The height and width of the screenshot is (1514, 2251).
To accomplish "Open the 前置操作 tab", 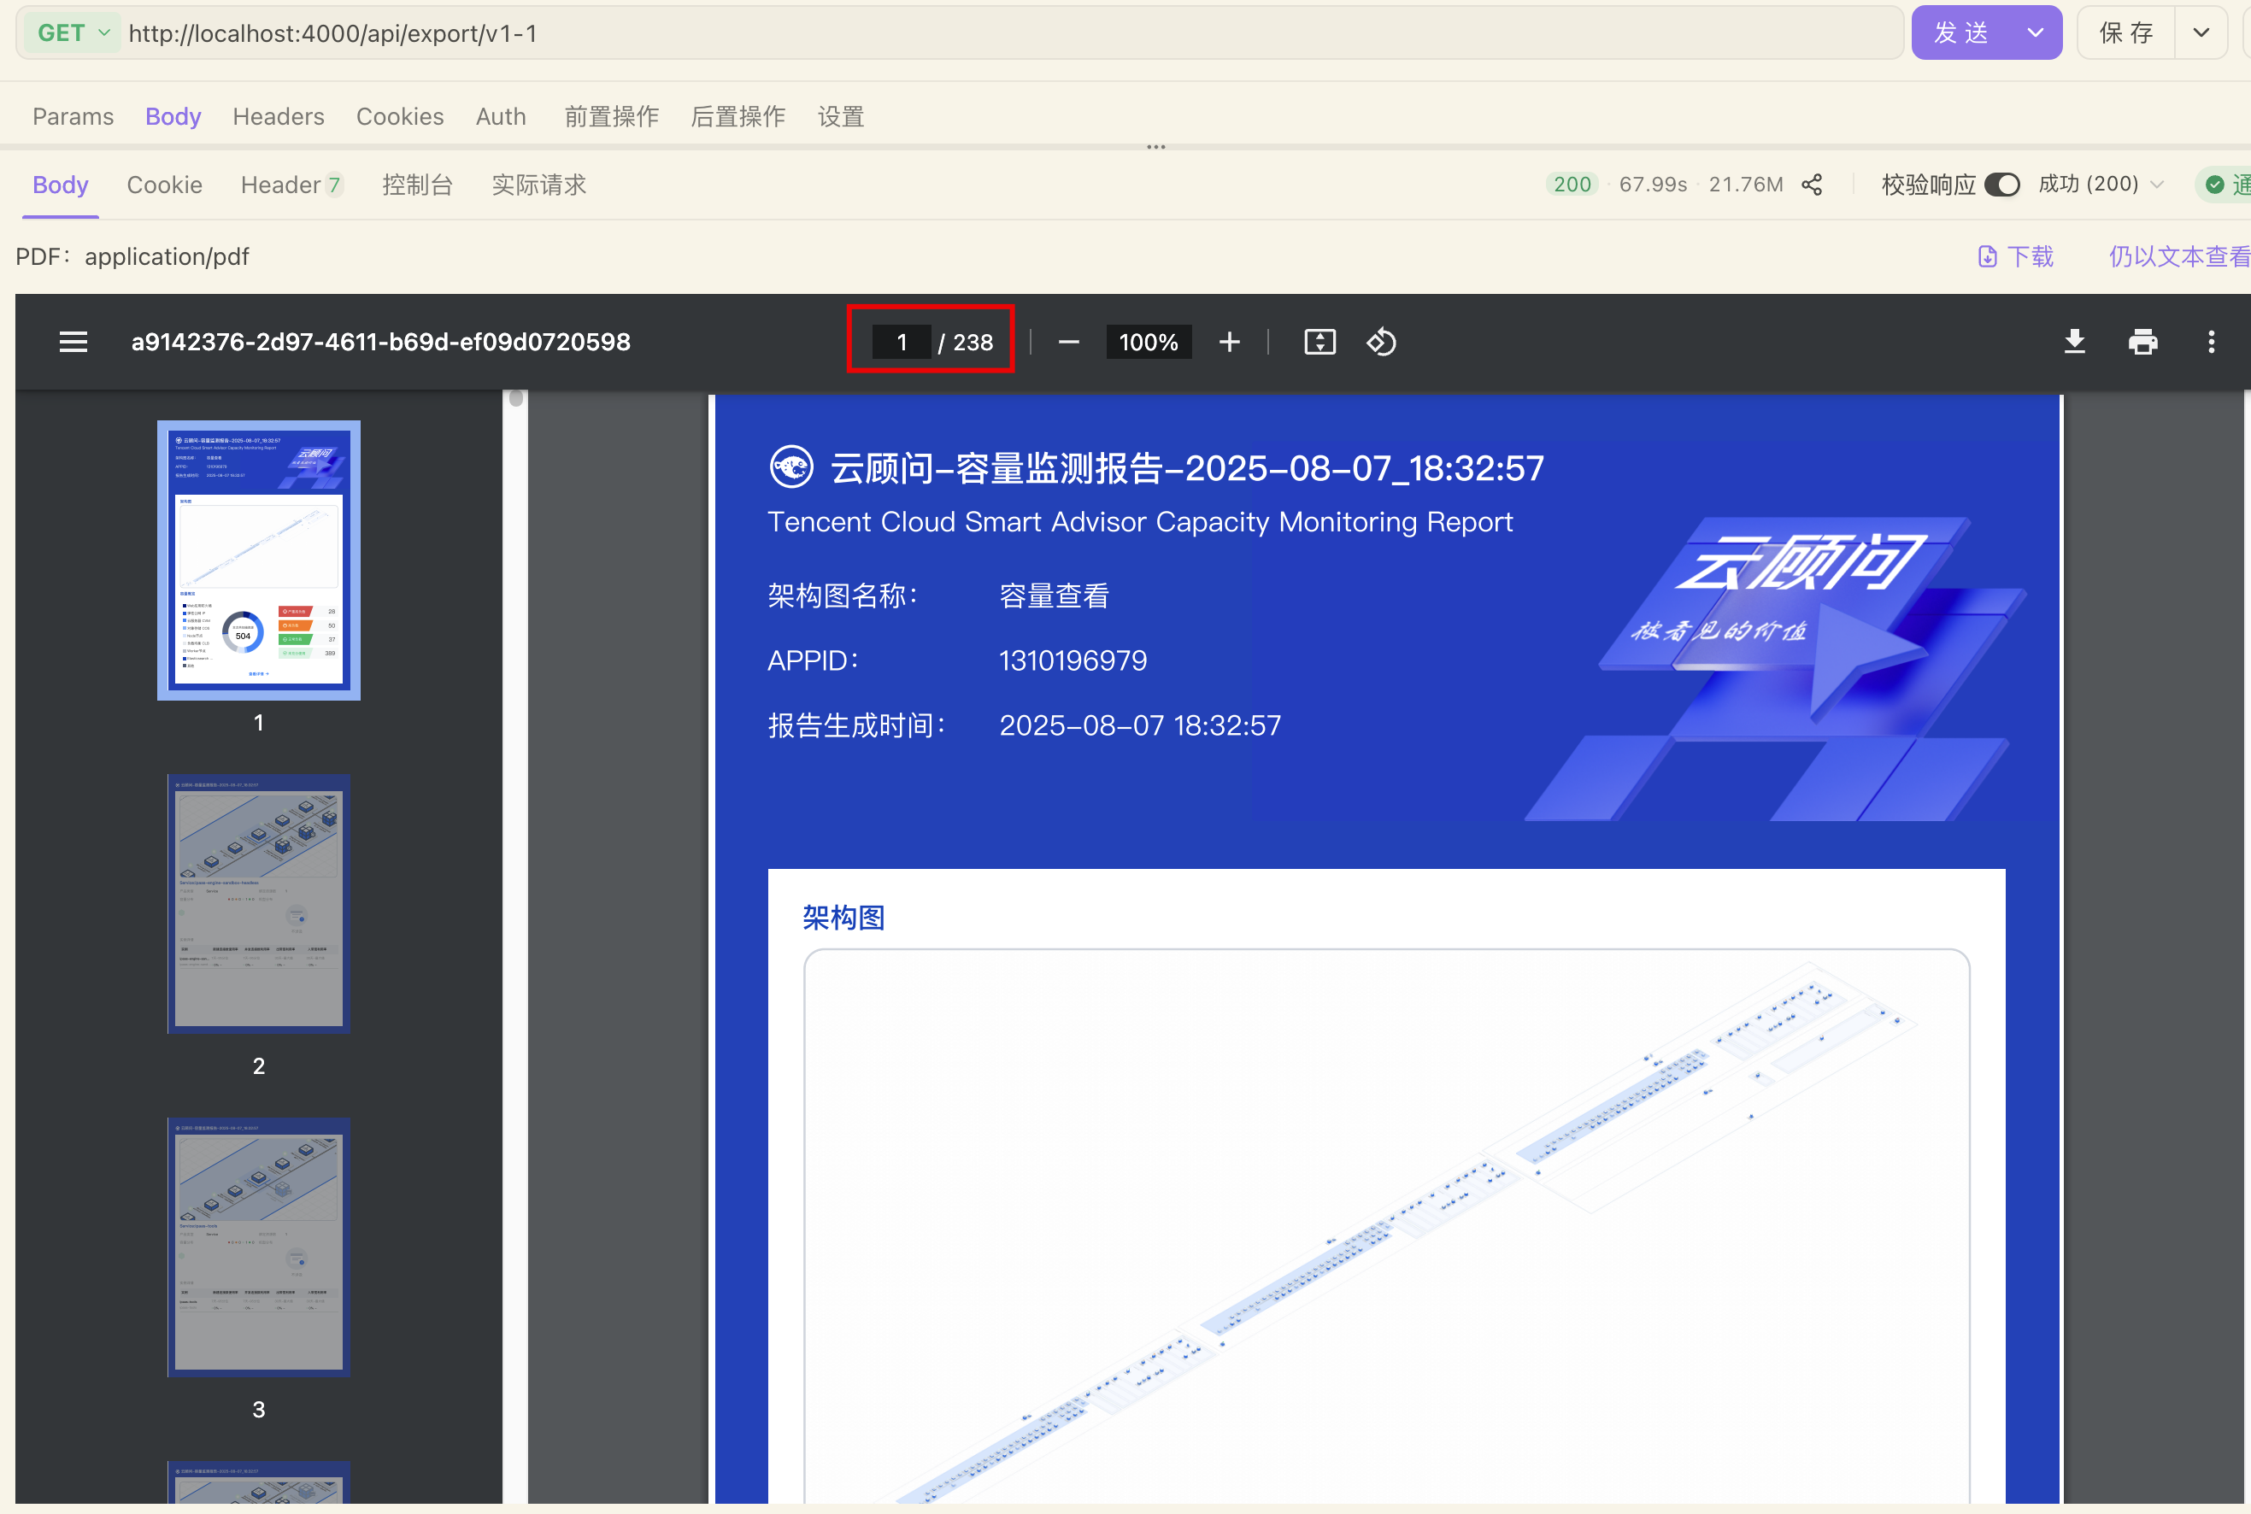I will pos(611,117).
